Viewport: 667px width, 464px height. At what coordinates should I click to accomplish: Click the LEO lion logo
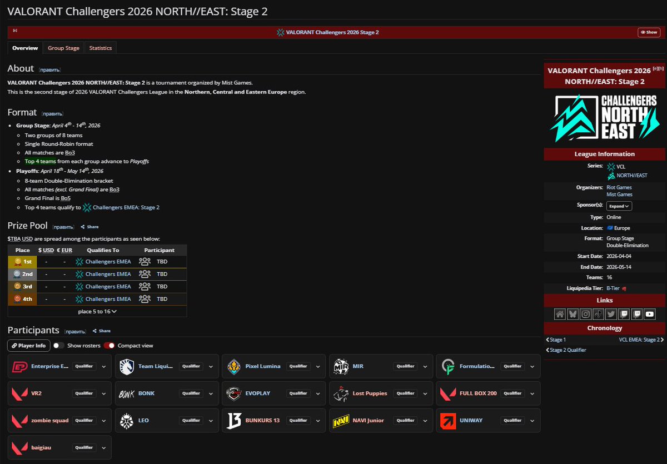coord(126,421)
